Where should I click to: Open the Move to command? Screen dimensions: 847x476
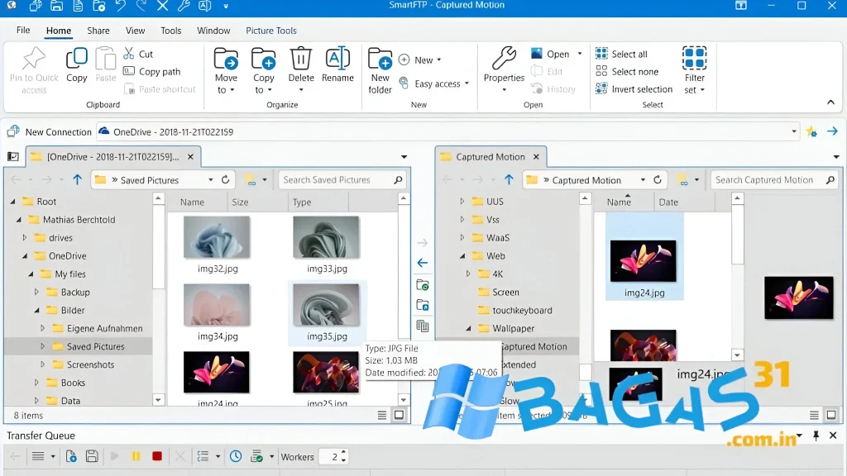(x=226, y=71)
